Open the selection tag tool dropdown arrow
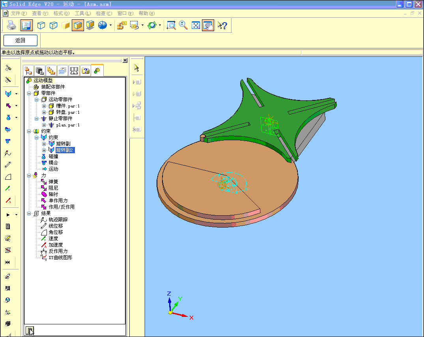424x337 pixels. click(142, 25)
